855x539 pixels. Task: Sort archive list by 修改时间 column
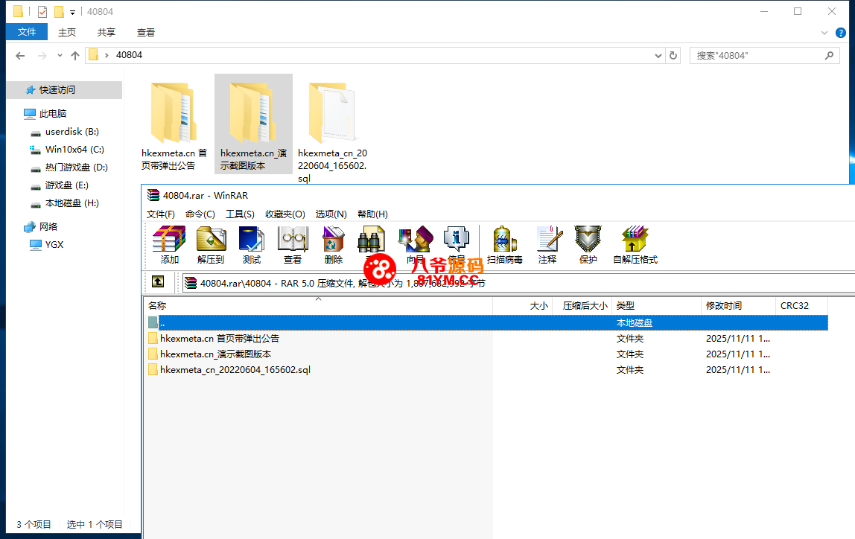tap(724, 305)
